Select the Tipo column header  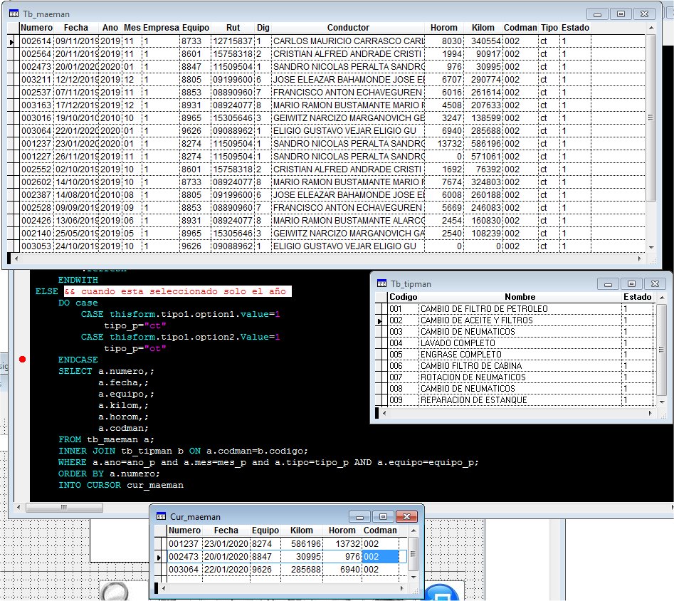[x=549, y=28]
